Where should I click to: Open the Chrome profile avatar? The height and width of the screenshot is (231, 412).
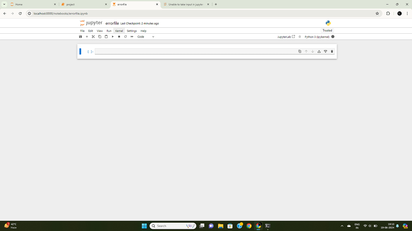[399, 13]
